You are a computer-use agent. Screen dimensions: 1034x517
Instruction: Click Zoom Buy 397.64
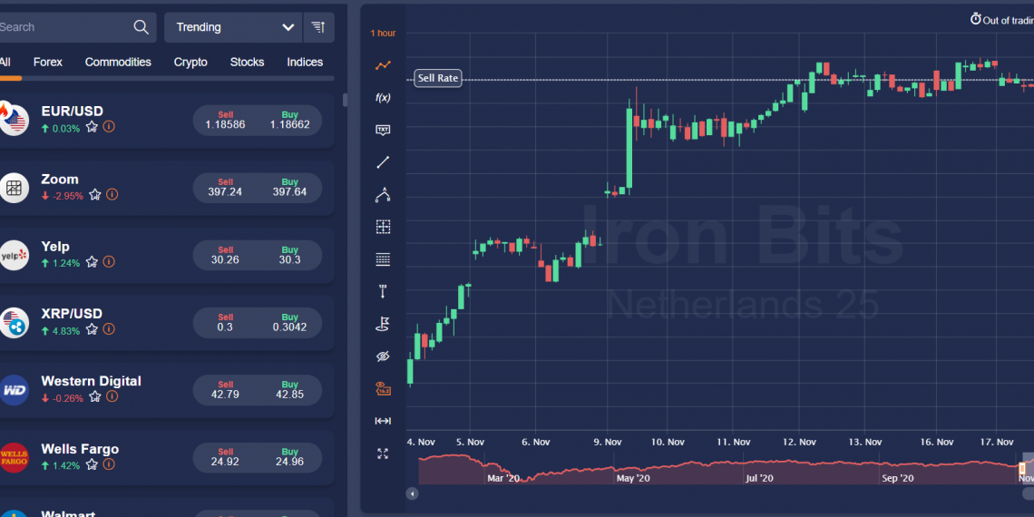coord(289,188)
